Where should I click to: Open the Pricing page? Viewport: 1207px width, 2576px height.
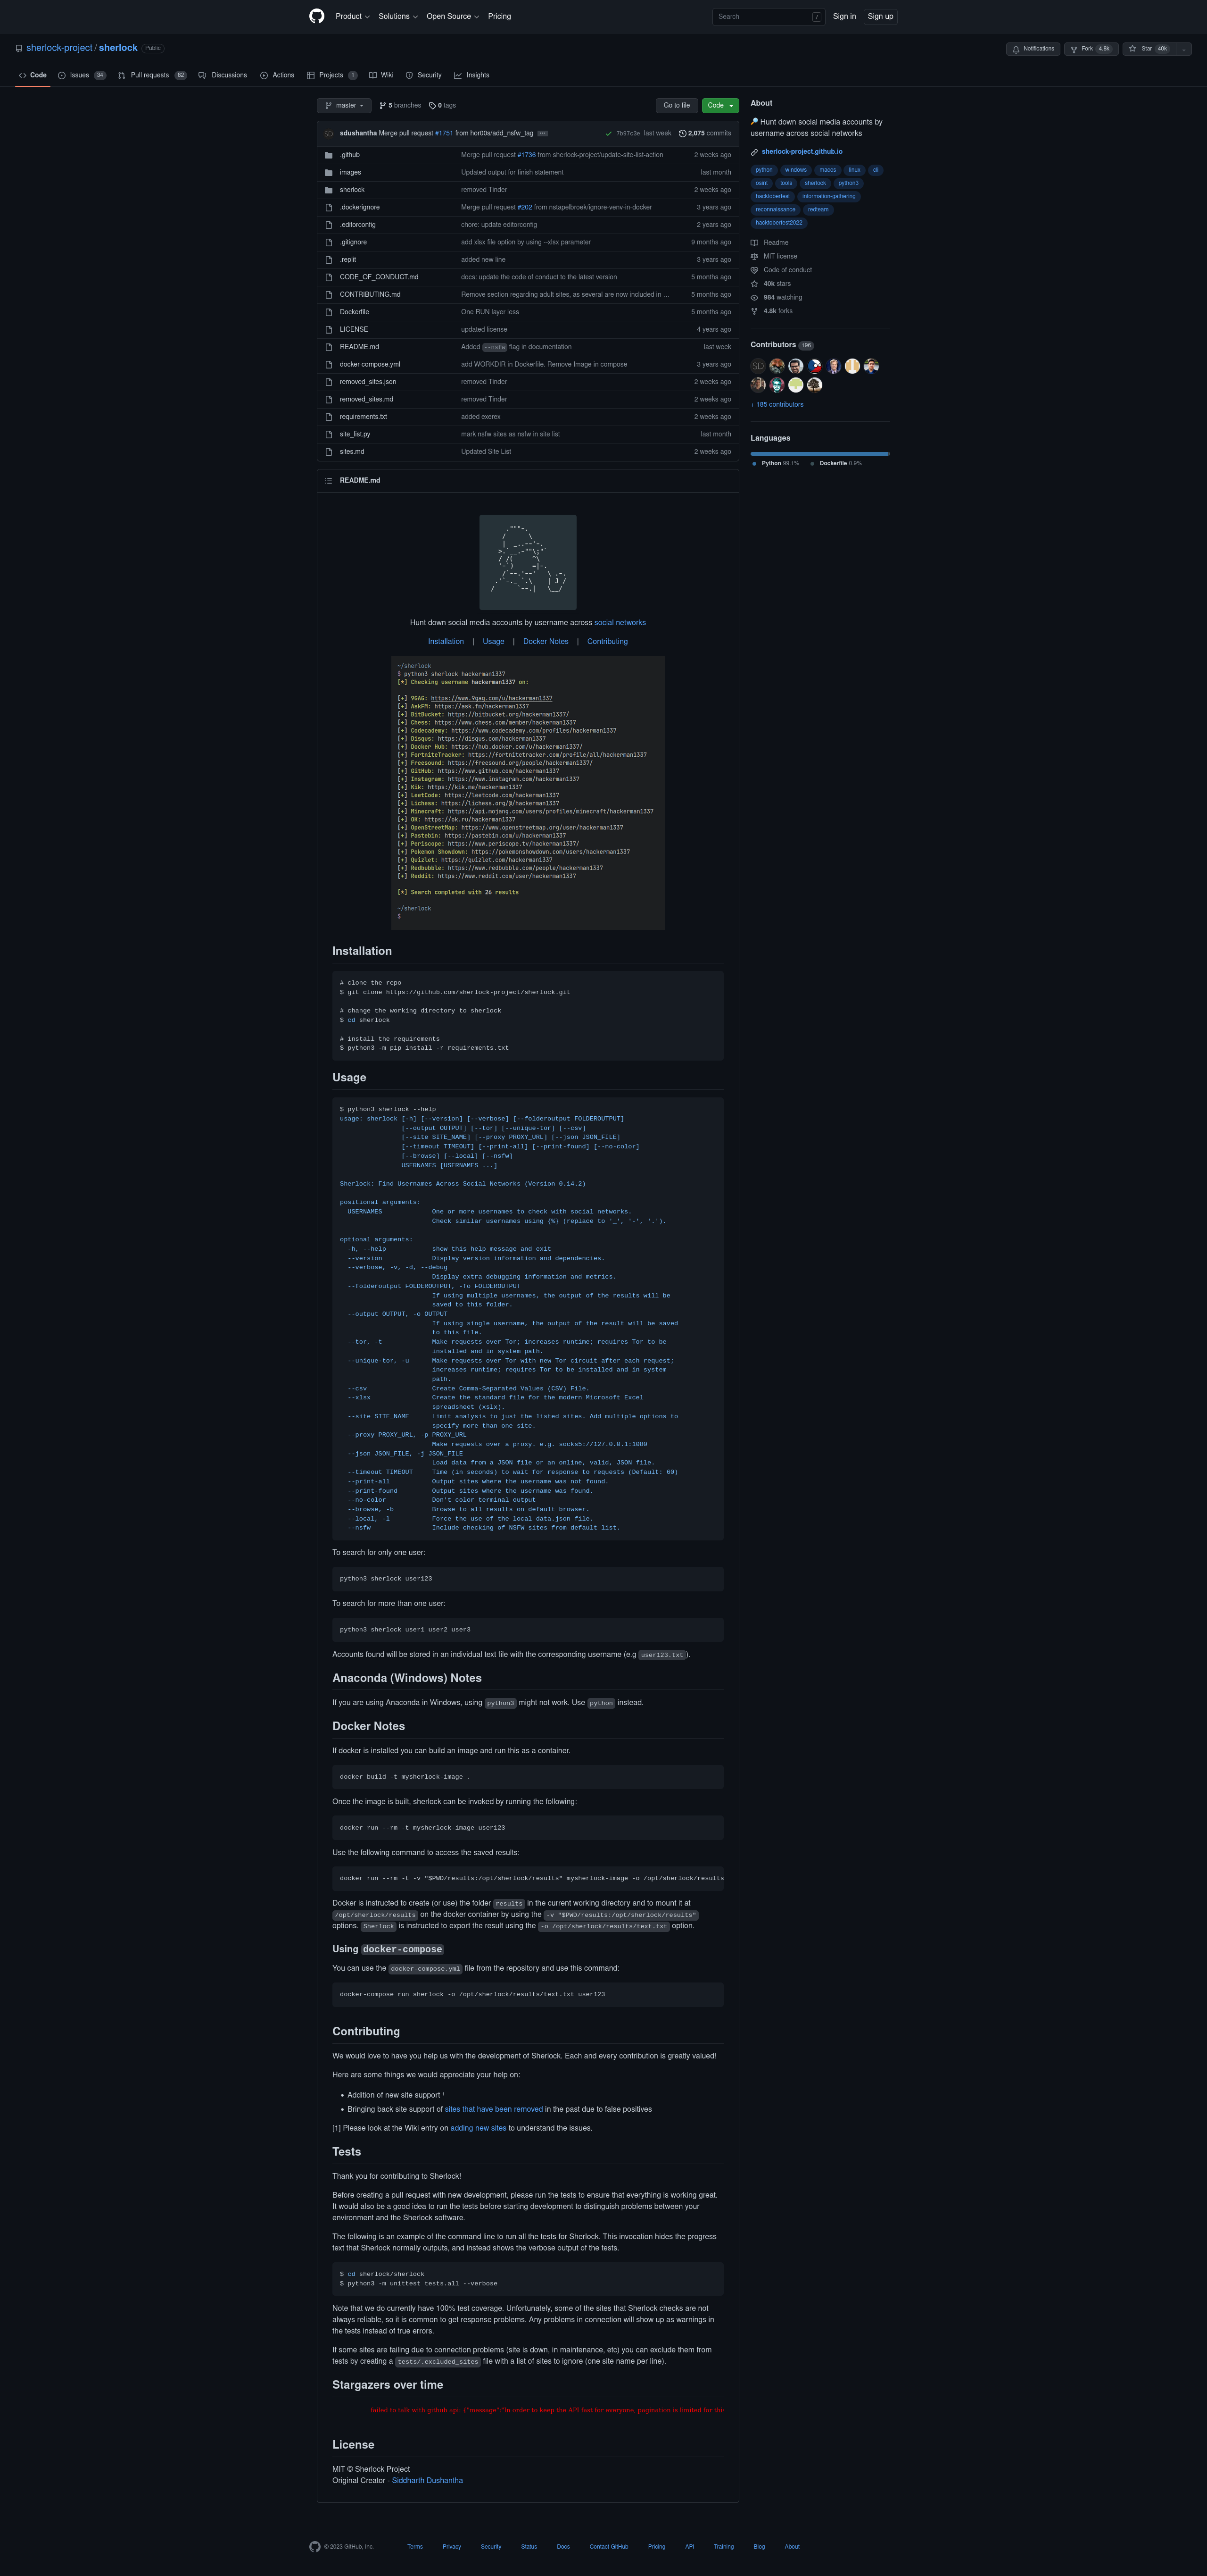(x=500, y=16)
